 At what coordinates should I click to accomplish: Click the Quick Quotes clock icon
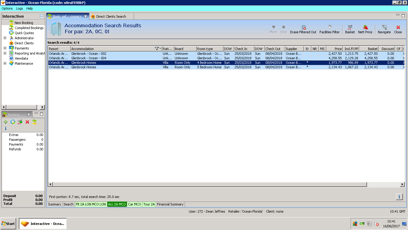pyautogui.click(x=11, y=33)
